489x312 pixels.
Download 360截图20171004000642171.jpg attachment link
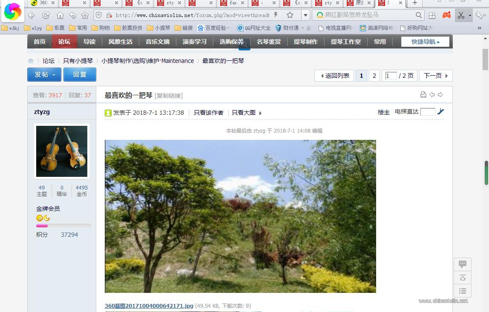pos(149,306)
